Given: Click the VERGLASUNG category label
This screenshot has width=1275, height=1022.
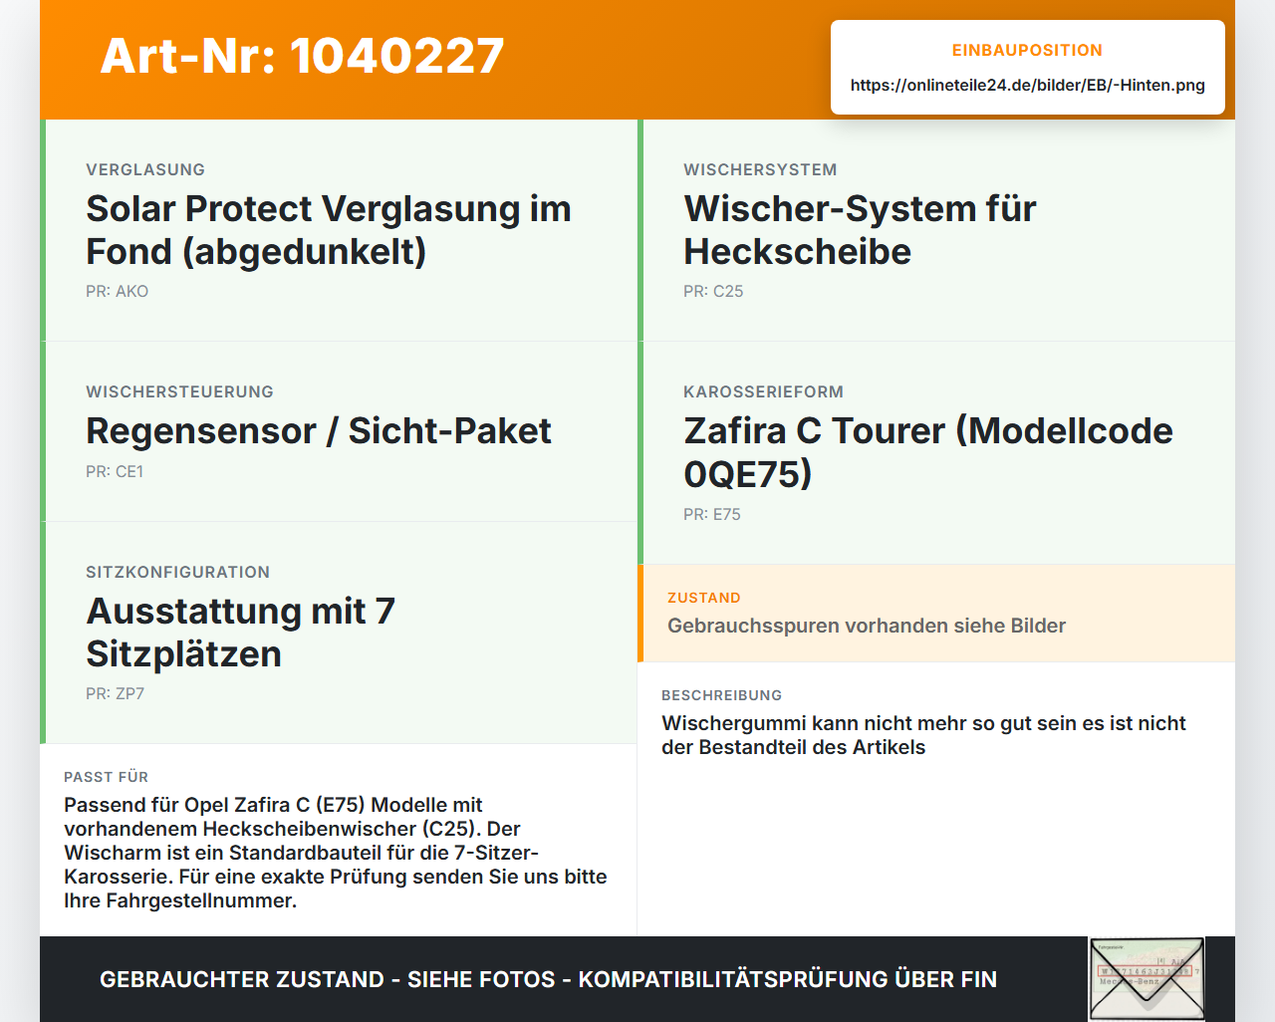Looking at the screenshot, I should pyautogui.click(x=145, y=169).
